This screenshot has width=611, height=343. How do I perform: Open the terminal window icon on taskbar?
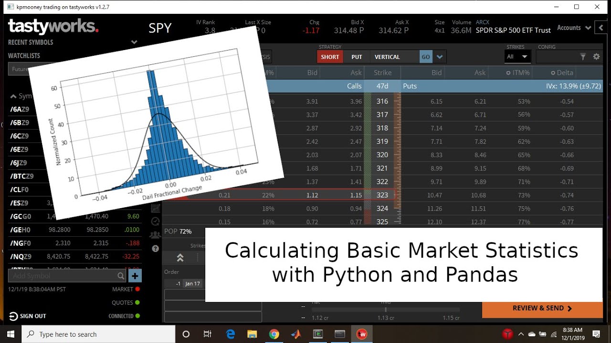click(340, 334)
